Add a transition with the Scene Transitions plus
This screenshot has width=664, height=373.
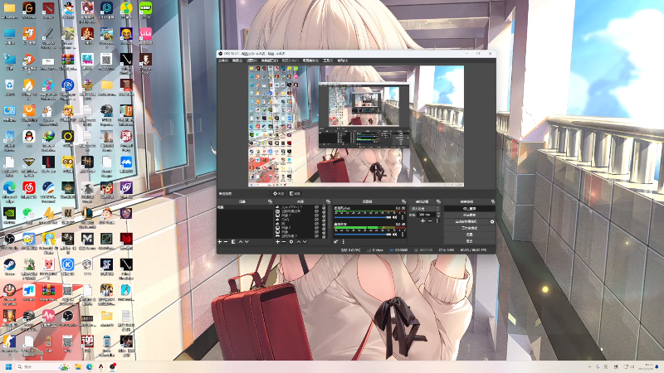(x=422, y=220)
